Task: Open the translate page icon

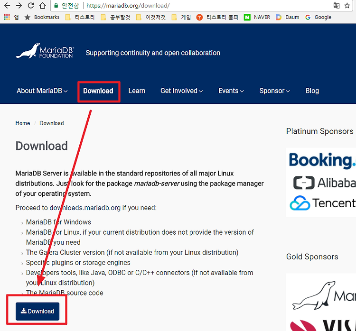Action: click(x=337, y=5)
